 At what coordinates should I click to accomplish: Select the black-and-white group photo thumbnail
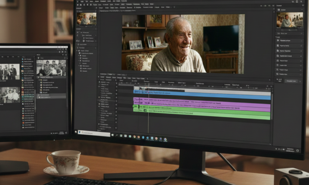51,68
